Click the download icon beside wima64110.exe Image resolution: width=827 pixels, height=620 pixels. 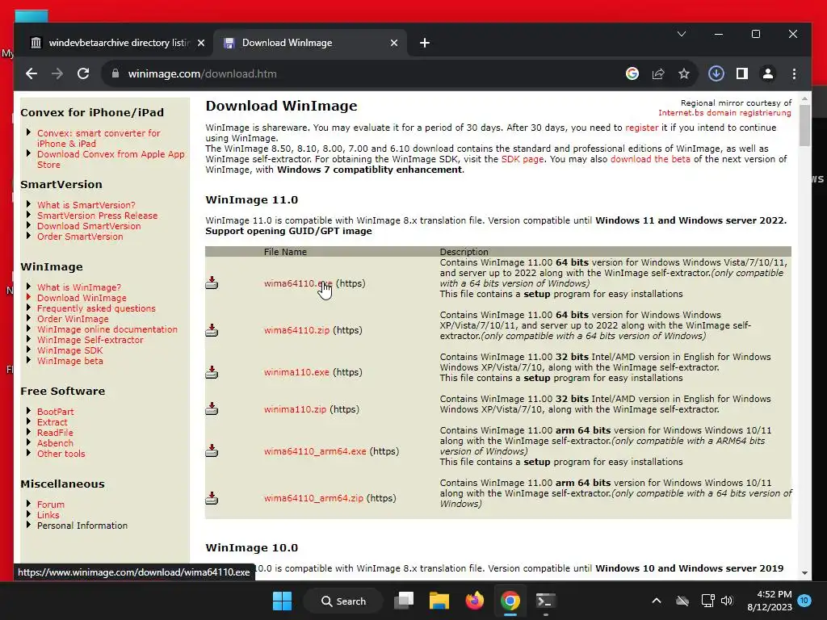pos(212,283)
